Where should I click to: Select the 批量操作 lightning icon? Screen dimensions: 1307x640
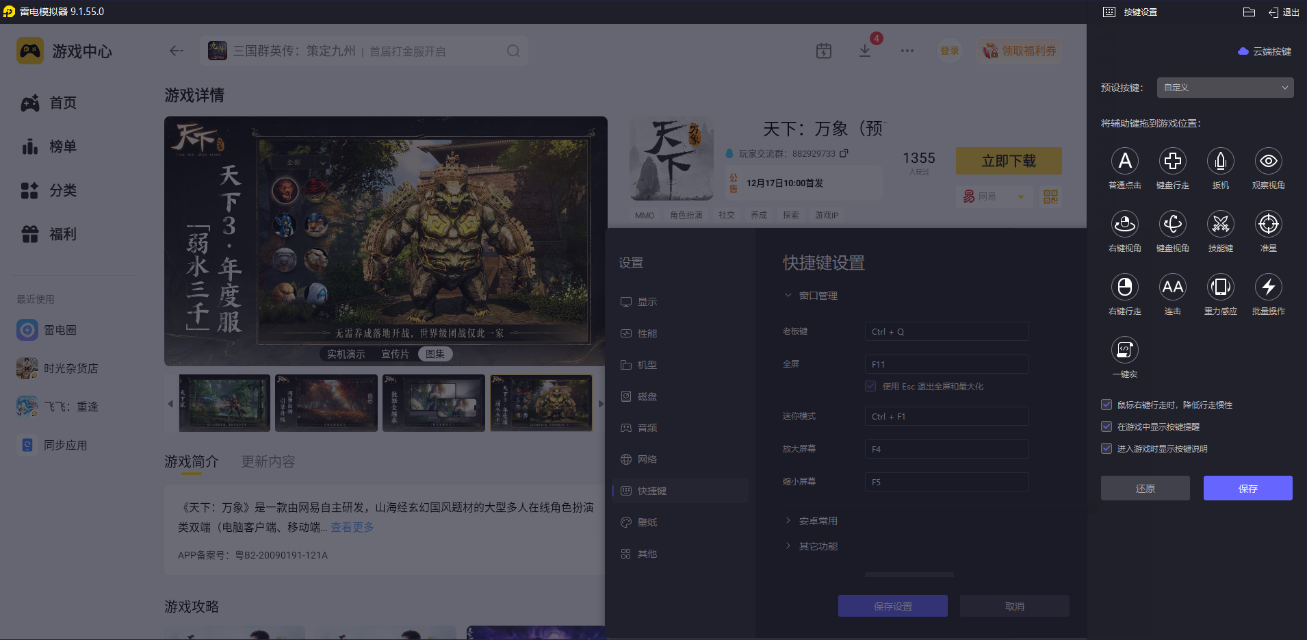coord(1269,287)
